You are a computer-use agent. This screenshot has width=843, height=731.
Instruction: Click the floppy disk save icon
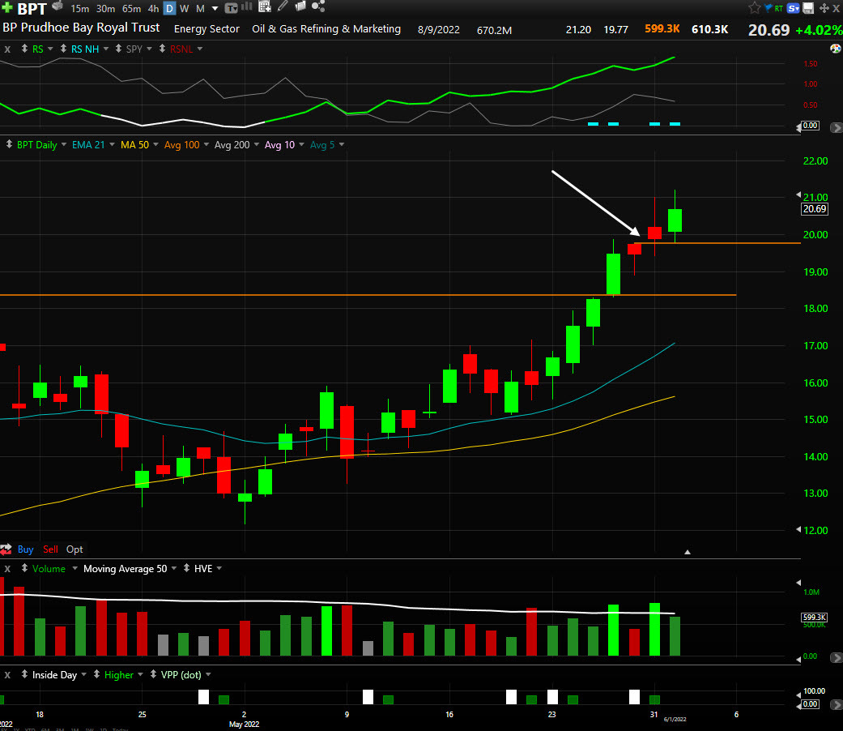click(808, 8)
